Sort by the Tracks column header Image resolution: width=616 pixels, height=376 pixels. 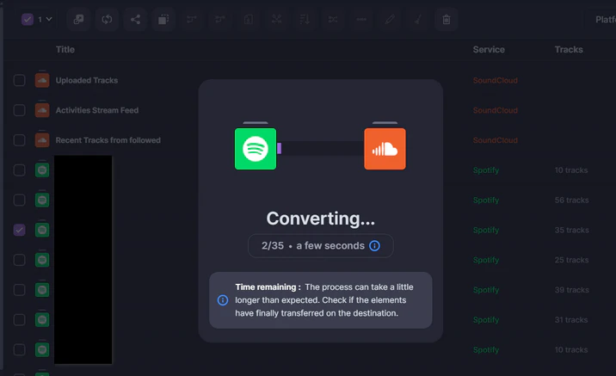569,50
